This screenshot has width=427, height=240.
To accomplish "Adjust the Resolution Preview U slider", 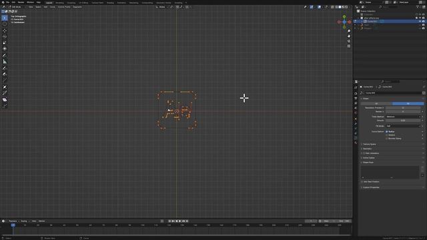I will pyautogui.click(x=403, y=108).
